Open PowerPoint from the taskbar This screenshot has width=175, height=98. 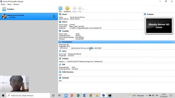(x=72, y=96)
